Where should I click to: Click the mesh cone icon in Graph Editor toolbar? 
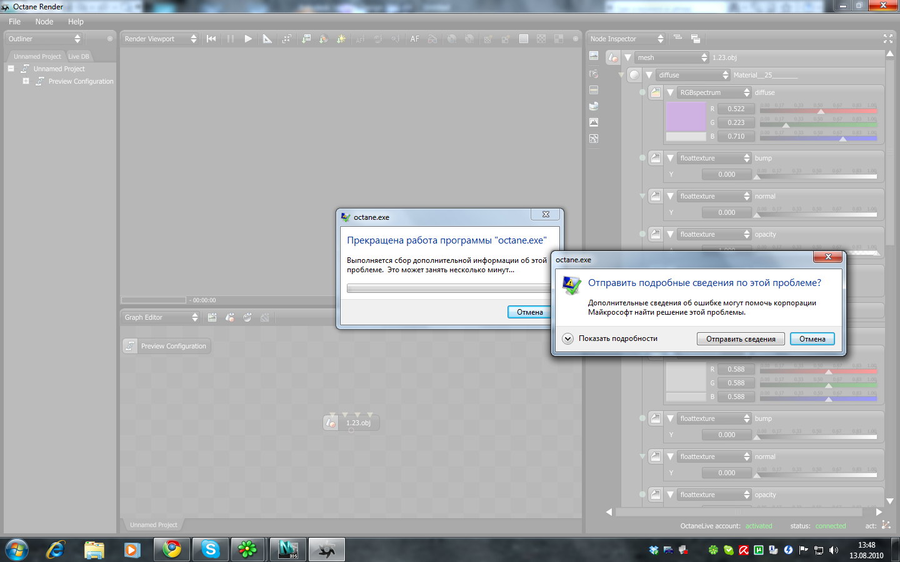point(230,317)
